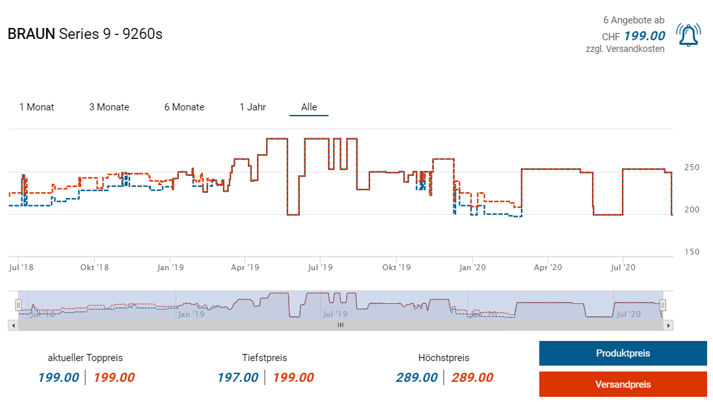This screenshot has height=402, width=713.
Task: Click the price alert bell icon
Action: [688, 35]
